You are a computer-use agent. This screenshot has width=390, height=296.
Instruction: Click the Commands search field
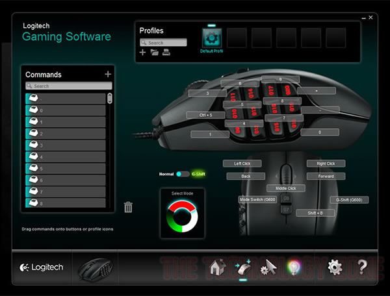tap(69, 86)
